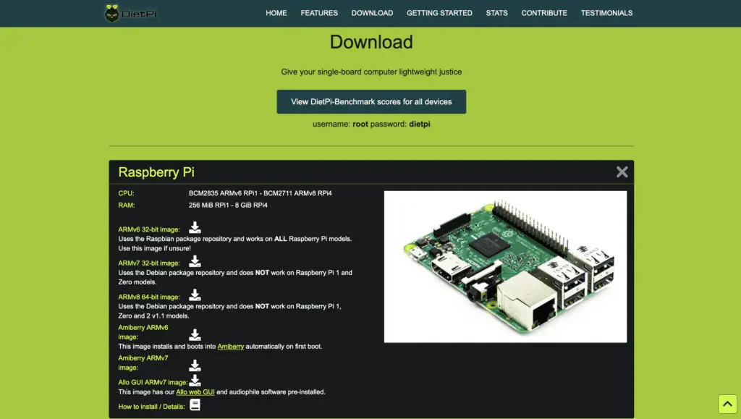Open the Amiberry link
741x419 pixels.
(230, 346)
